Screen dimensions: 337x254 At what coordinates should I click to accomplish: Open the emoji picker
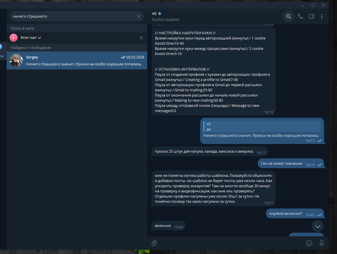[309, 243]
